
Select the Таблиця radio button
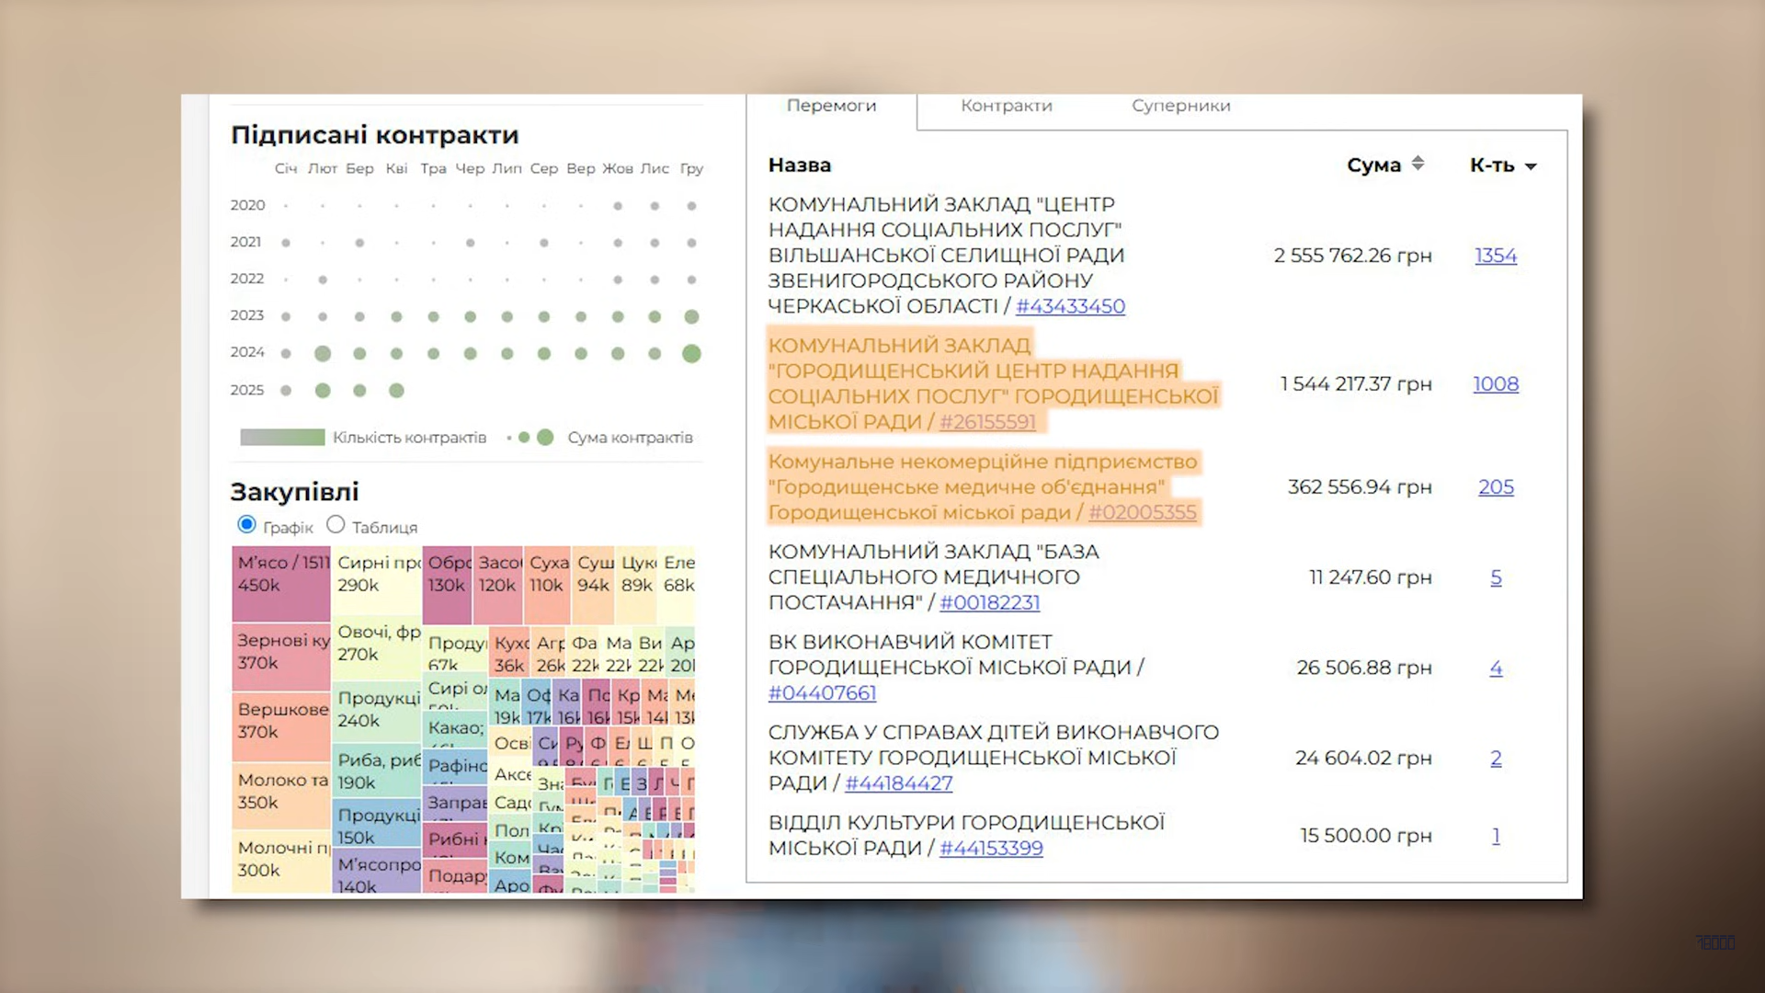pos(336,524)
